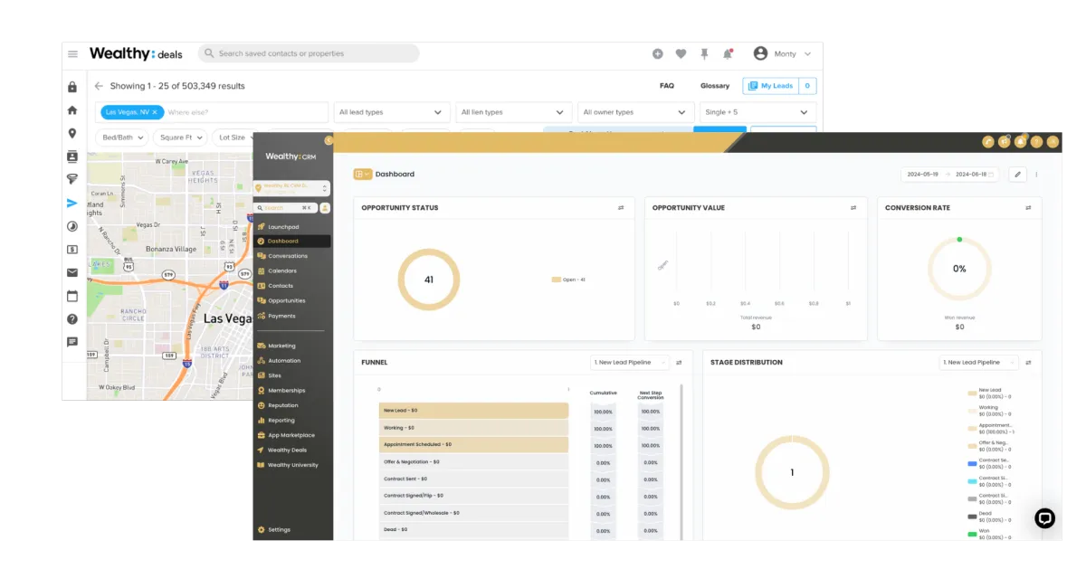Click the lock icon in the Deals sidebar
Image resolution: width=1086 pixels, height=588 pixels.
[72, 87]
